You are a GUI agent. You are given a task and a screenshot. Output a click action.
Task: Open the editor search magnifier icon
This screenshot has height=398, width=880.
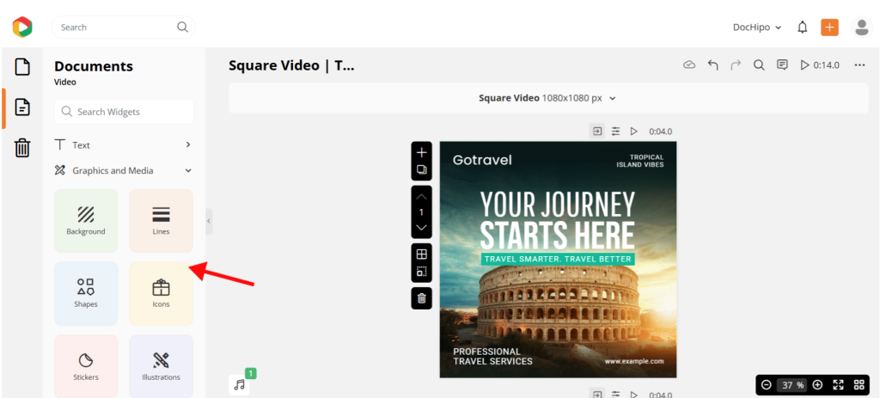[x=759, y=65]
